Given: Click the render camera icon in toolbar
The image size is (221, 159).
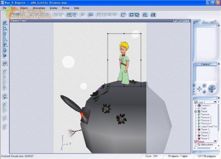Looking at the screenshot, I should click(91, 15).
